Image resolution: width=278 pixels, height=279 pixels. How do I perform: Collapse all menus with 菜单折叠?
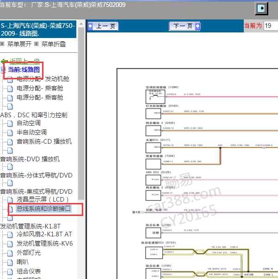(54, 44)
